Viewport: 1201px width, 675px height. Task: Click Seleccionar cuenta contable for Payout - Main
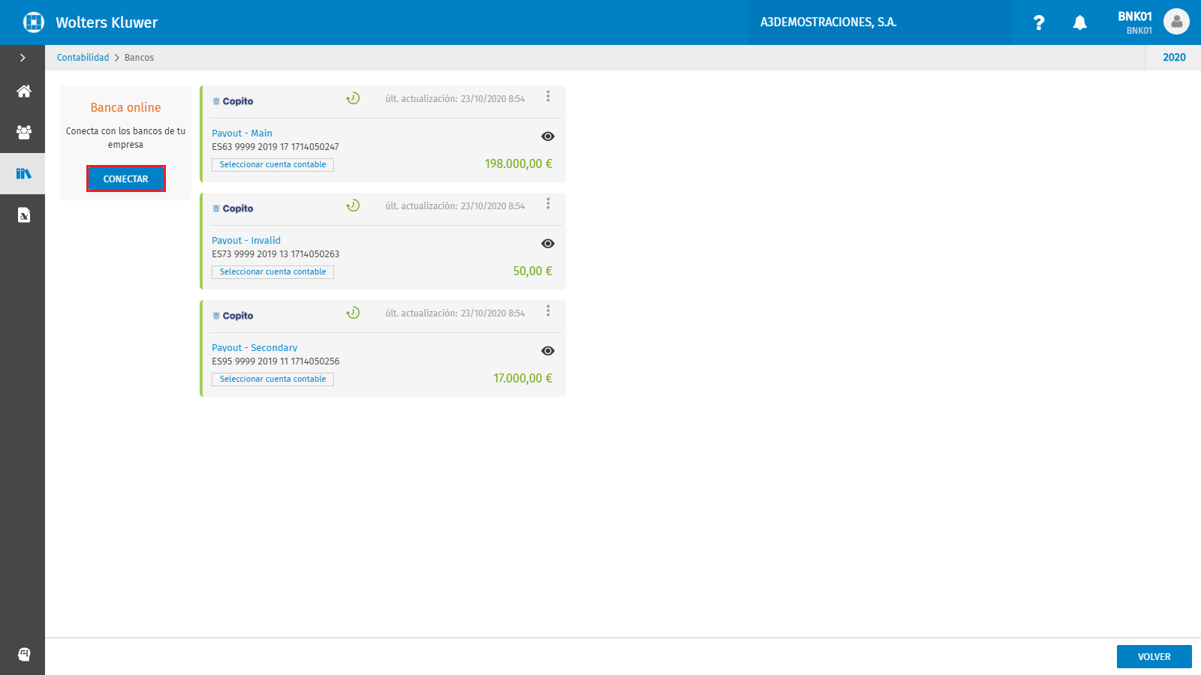tap(272, 165)
